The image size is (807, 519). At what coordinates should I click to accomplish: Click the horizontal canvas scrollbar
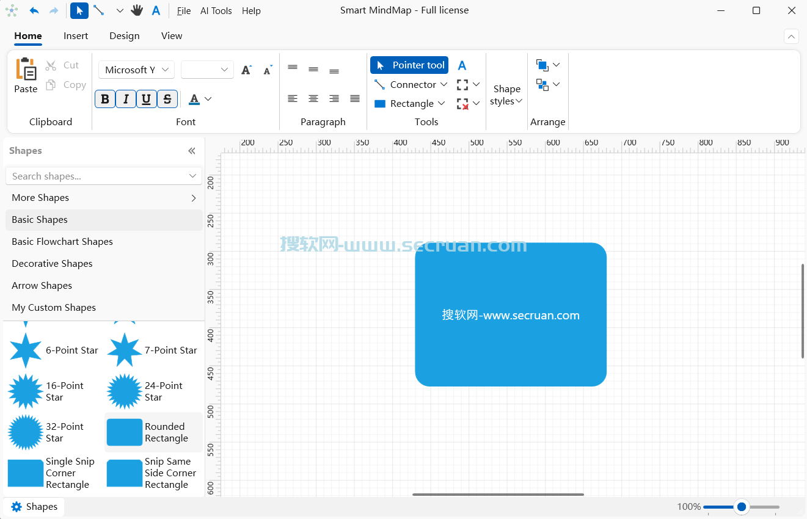point(498,495)
